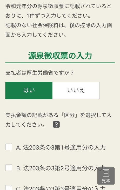This screenshot has height=190, width=120.
Task: Click the 記載のない社会保険料は paragraph
Action: pos(59,30)
